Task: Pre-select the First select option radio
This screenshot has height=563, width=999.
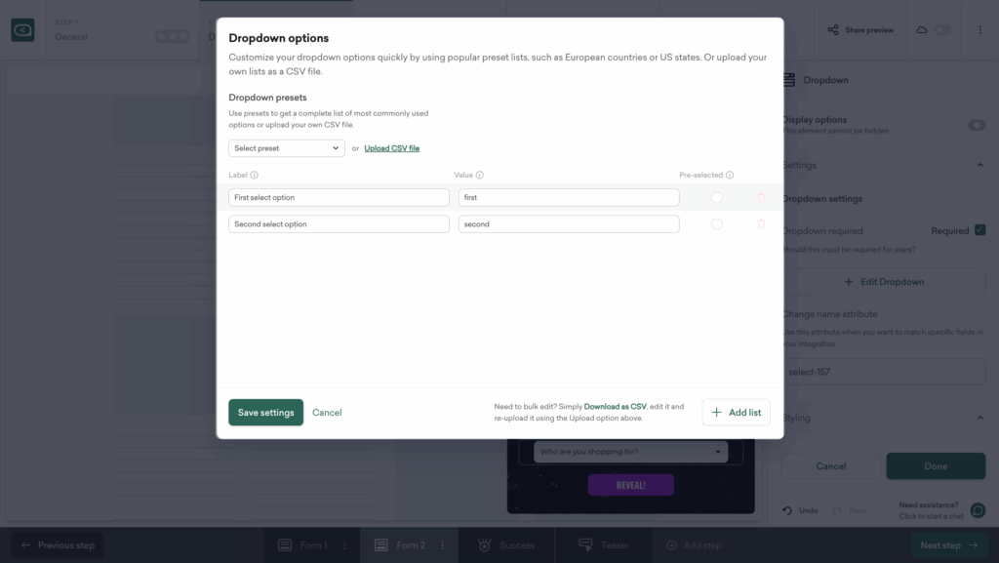Action: point(717,197)
